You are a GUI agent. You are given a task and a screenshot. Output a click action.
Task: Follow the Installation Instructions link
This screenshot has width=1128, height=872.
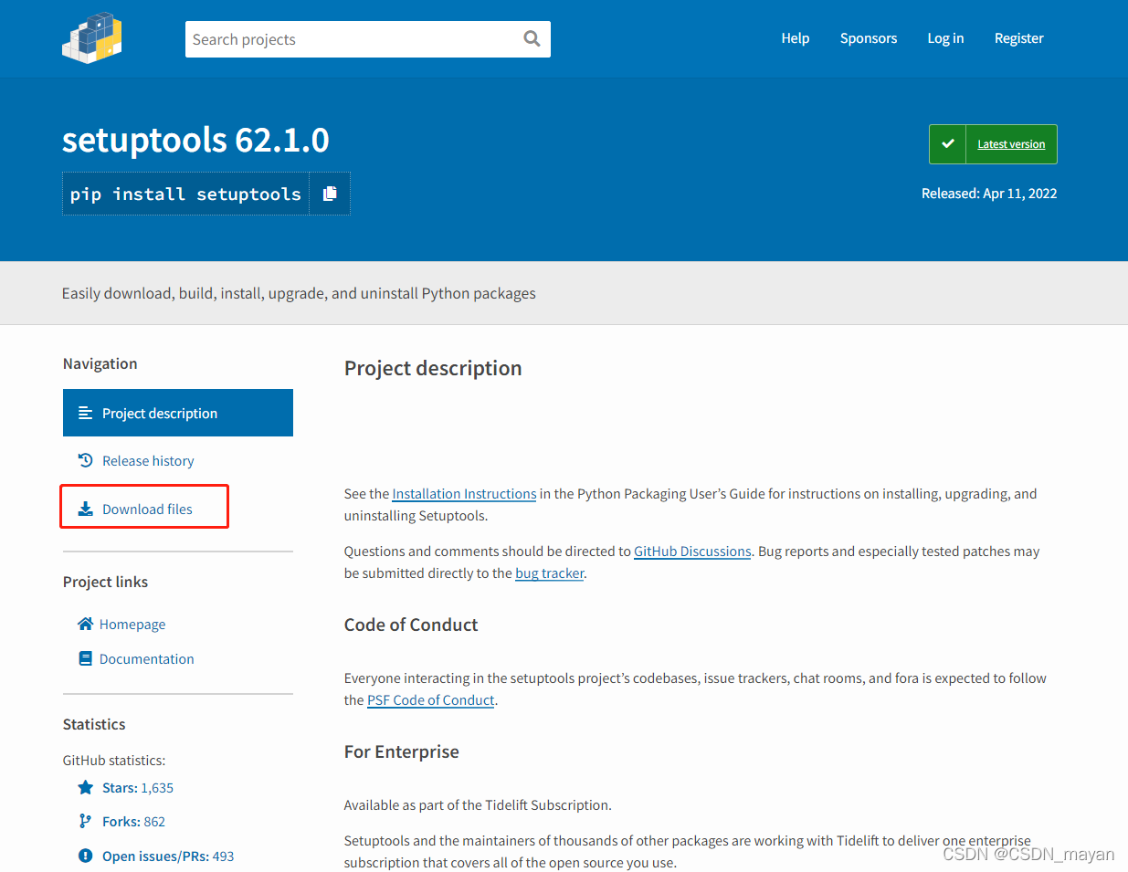(464, 494)
